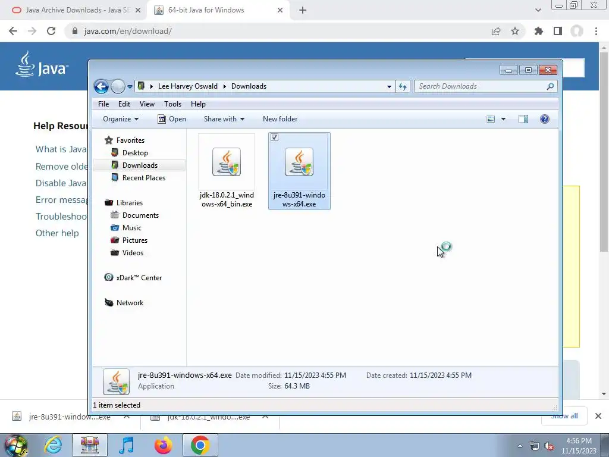Open the music player taskbar icon
Image resolution: width=609 pixels, height=457 pixels.
tap(126, 445)
